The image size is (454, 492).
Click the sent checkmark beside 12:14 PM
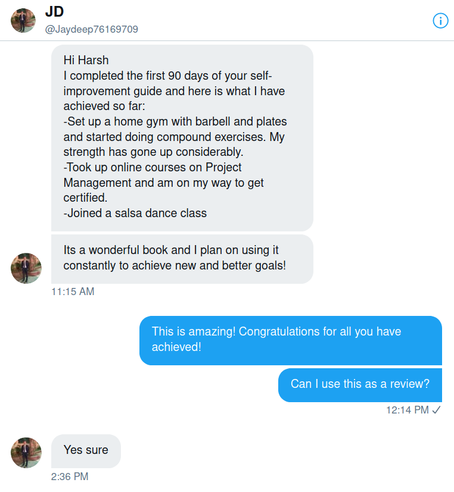point(436,410)
